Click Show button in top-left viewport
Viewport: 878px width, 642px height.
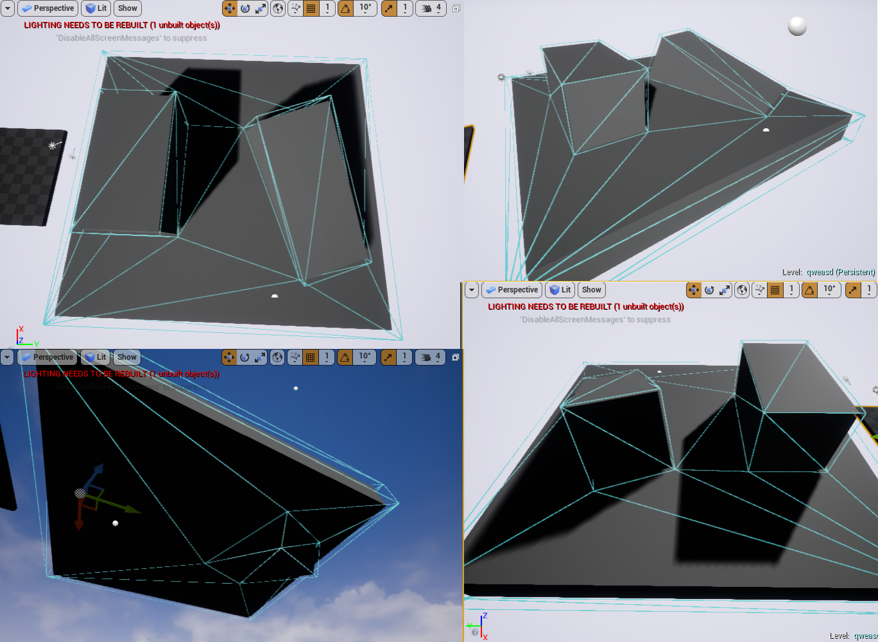[128, 8]
